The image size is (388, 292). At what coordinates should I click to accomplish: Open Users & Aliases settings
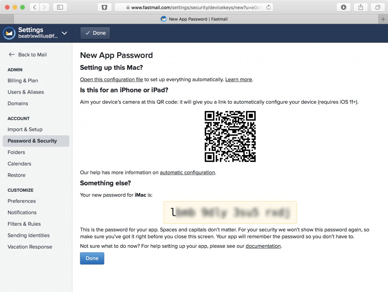click(x=26, y=92)
